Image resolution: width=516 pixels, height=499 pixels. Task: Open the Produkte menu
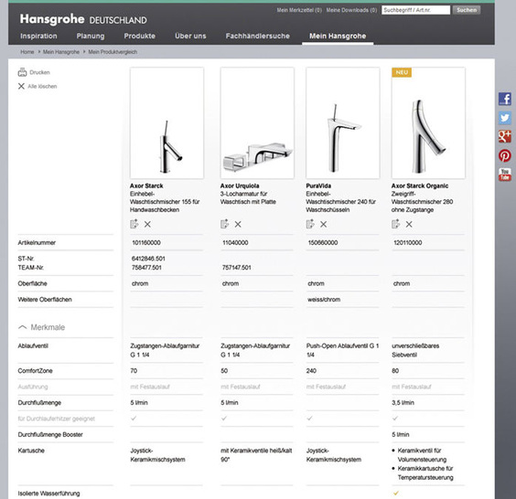(140, 37)
